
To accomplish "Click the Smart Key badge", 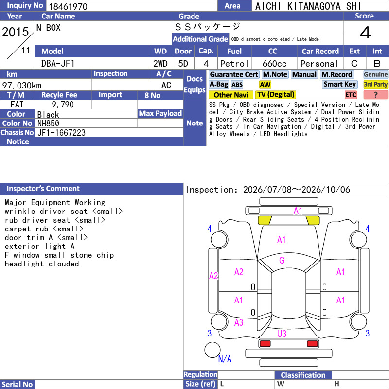I will pos(339,84).
